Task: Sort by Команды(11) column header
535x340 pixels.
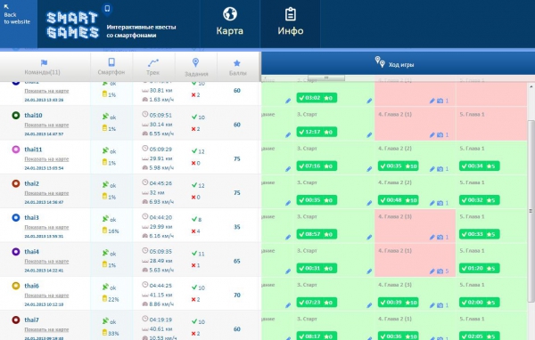Action: [43, 67]
